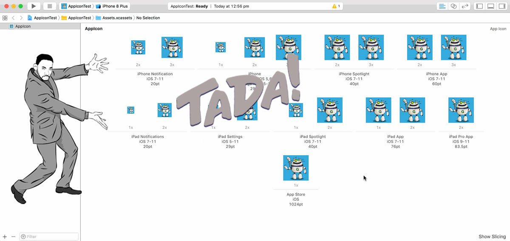Screen dimensions: 510x241
Task: Toggle the Debug area panel
Action: coord(491,6)
